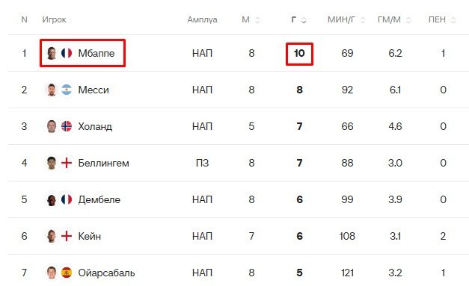Click the England flag beside Беллингем

point(67,163)
